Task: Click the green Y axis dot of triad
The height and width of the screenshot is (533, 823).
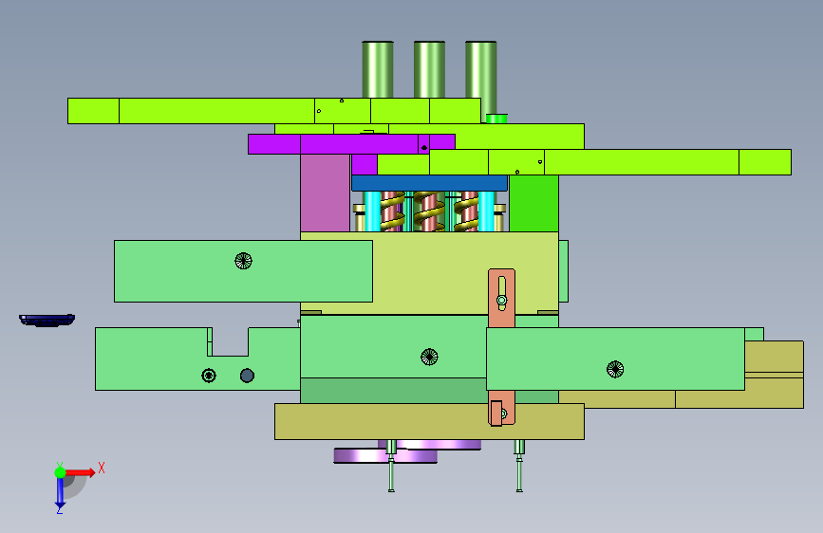Action: pyautogui.click(x=60, y=472)
